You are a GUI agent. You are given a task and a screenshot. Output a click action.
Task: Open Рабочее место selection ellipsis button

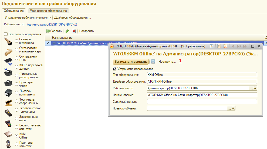(x=251, y=88)
